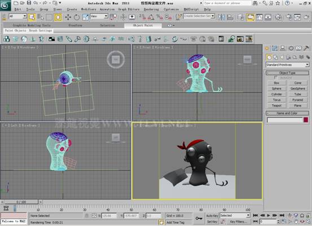Choose the Select and Rotate tool
Screen dimensions: 312x226
pos(77,17)
